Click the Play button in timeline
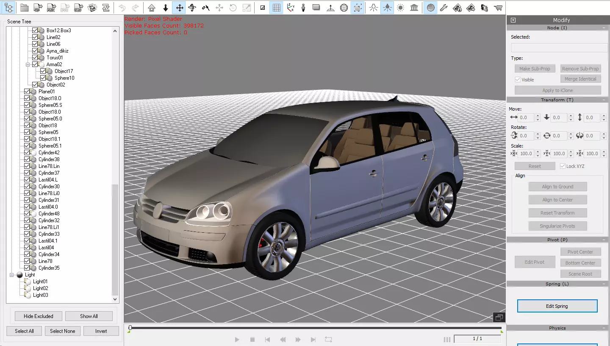Viewport: 610px width, 346px height. (x=237, y=340)
